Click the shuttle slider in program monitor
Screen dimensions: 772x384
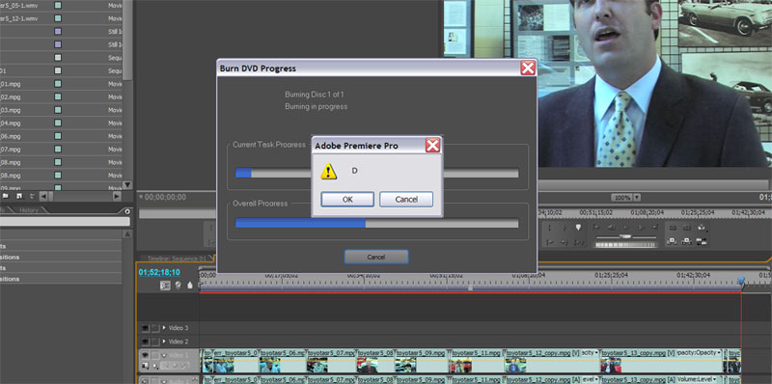[x=625, y=236]
